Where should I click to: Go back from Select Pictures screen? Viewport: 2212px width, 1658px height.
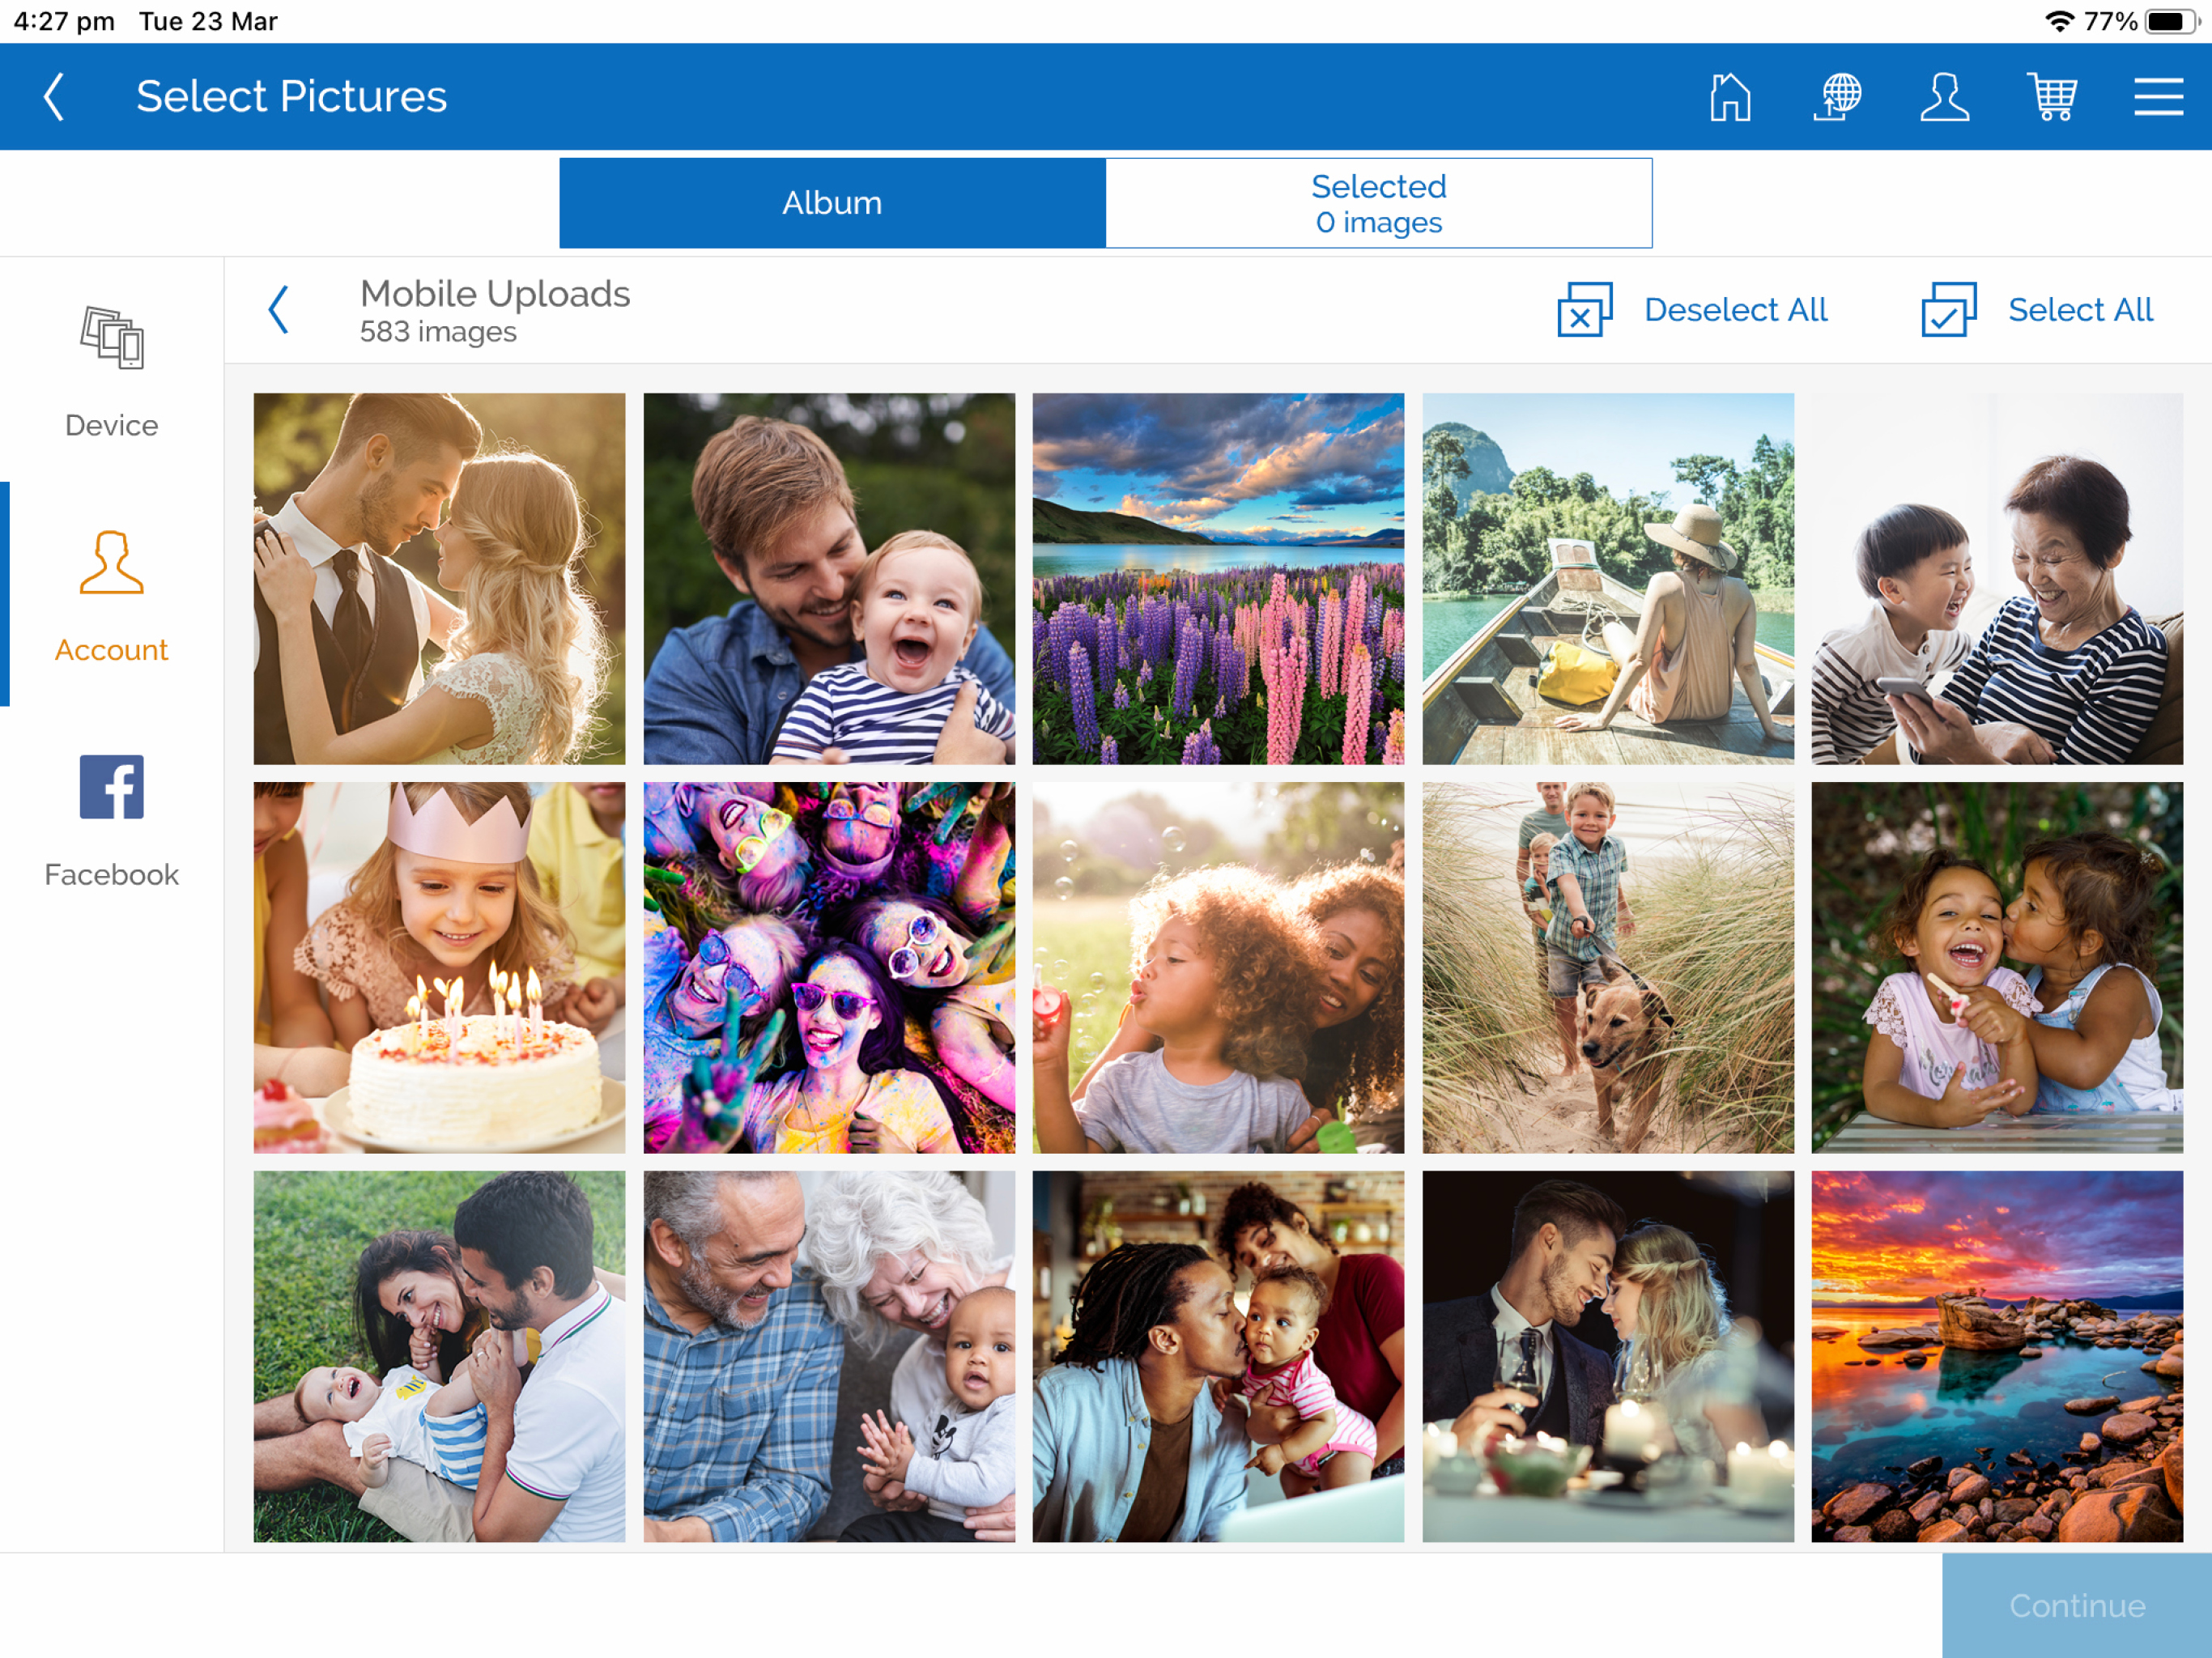pyautogui.click(x=55, y=97)
